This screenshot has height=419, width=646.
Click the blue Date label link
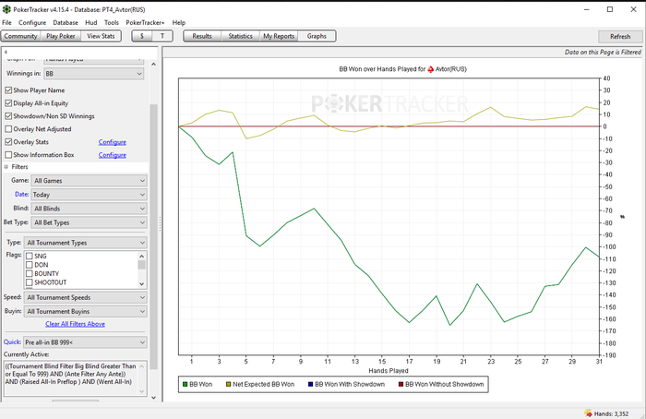tap(21, 194)
